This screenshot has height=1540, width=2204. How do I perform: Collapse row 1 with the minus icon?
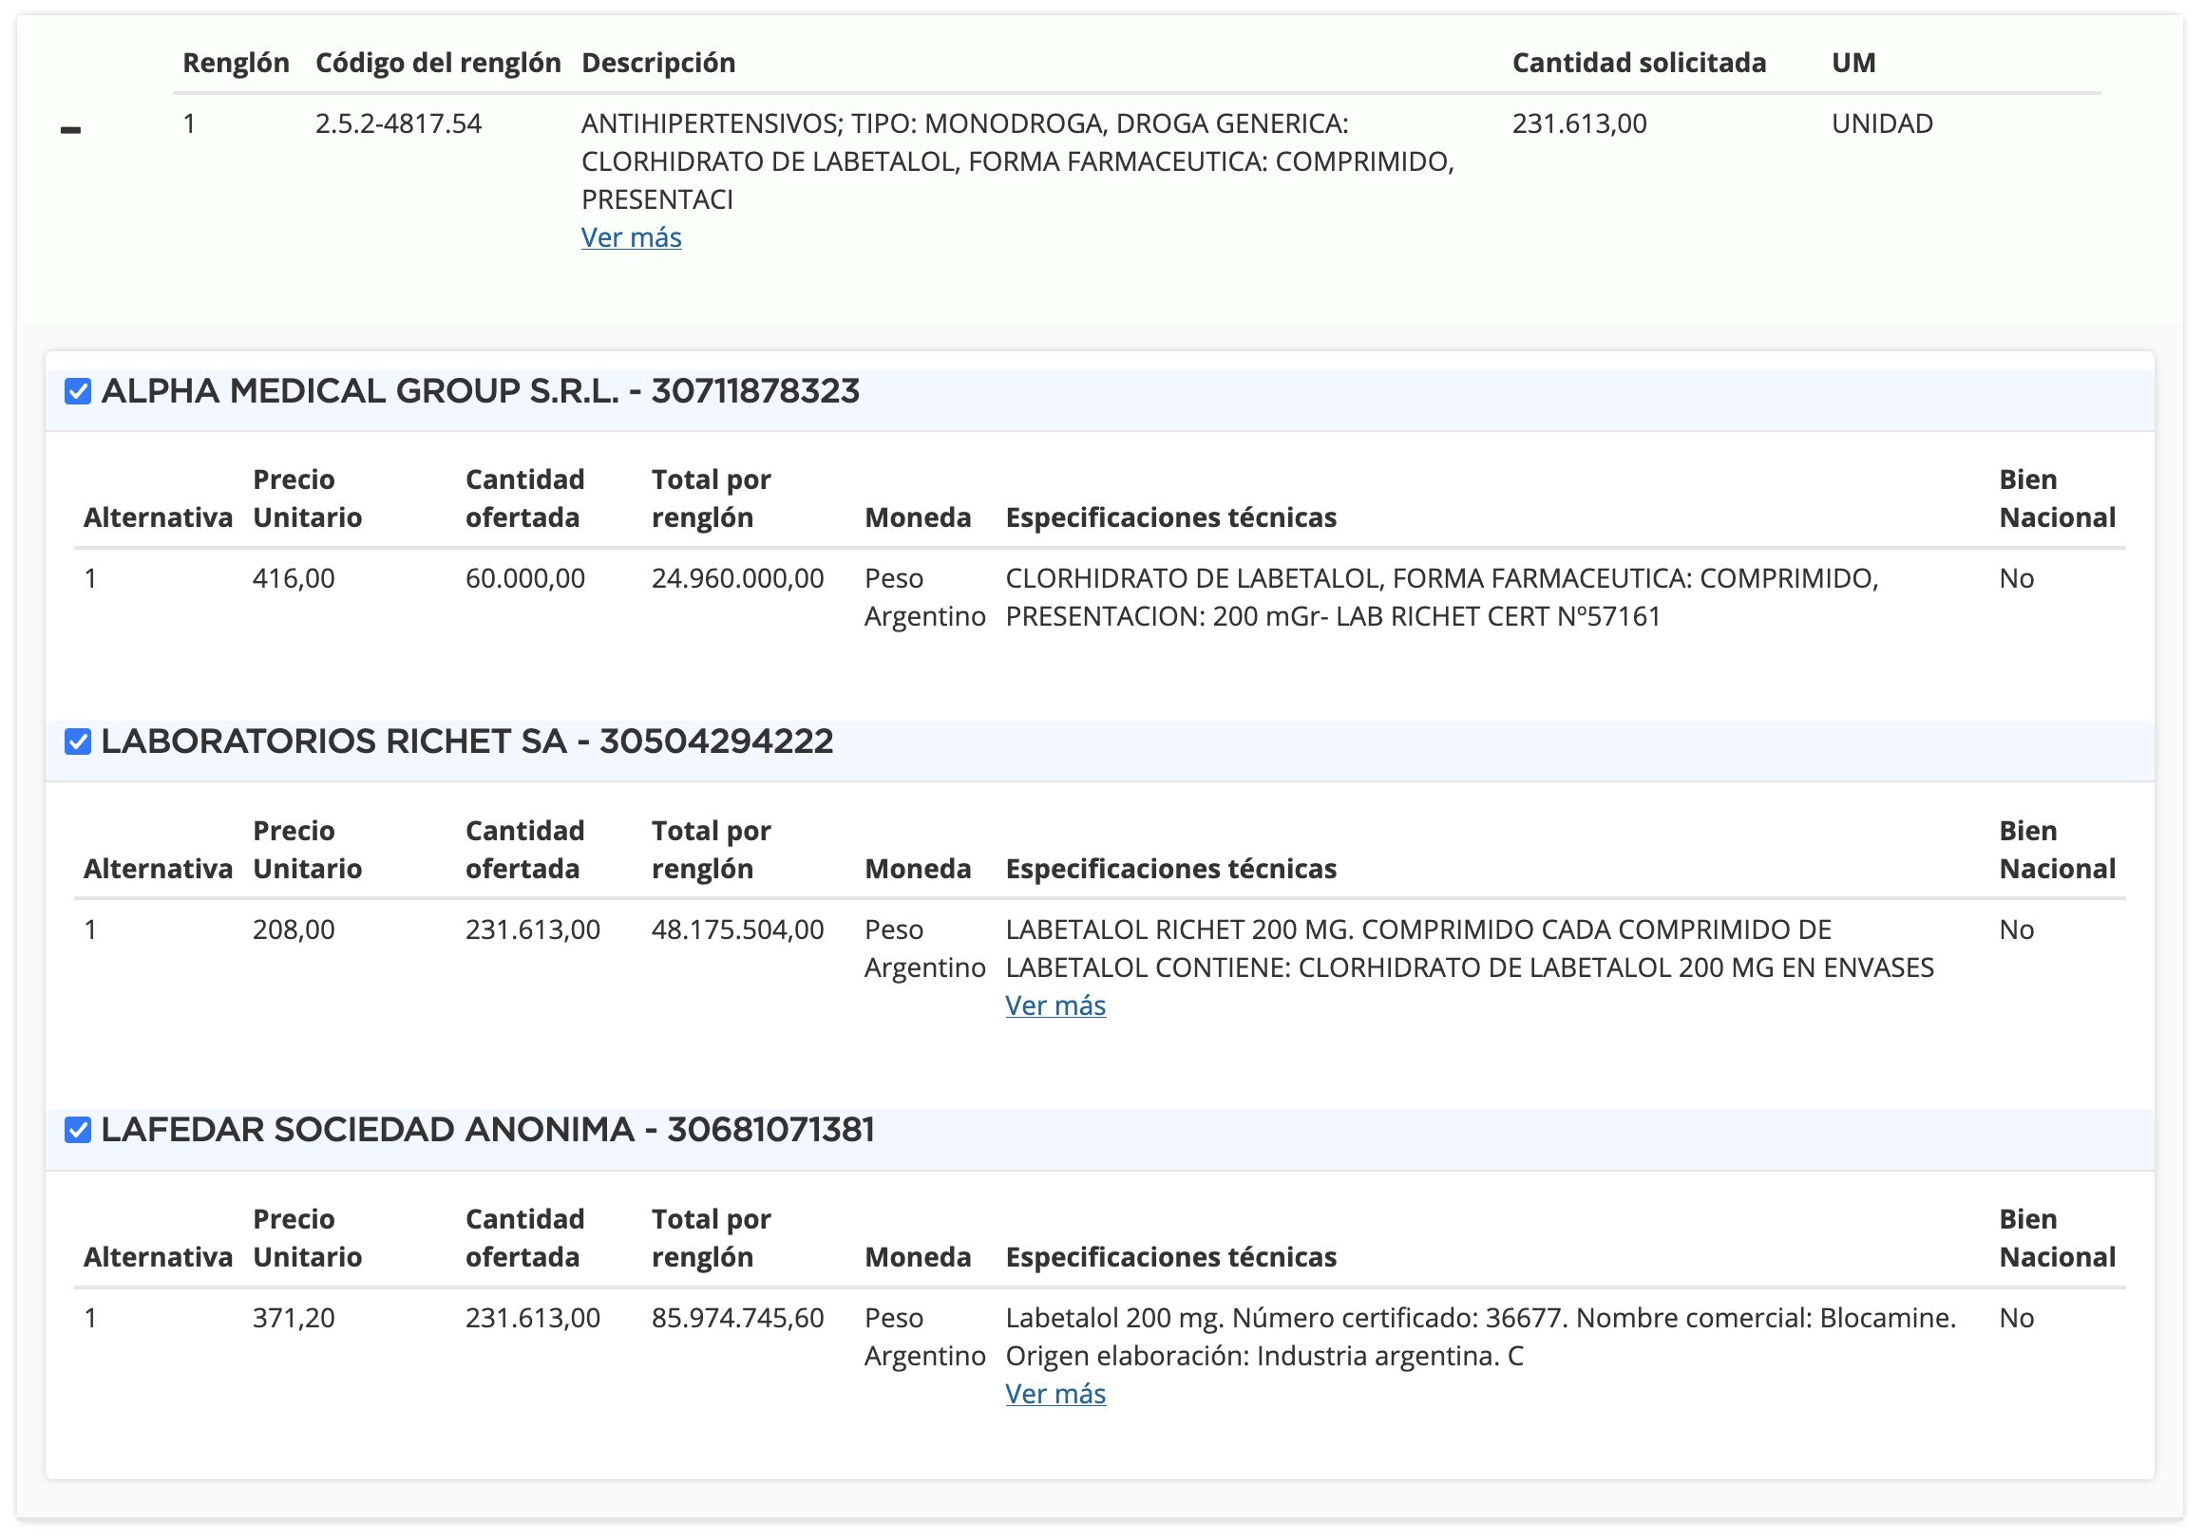(x=70, y=129)
